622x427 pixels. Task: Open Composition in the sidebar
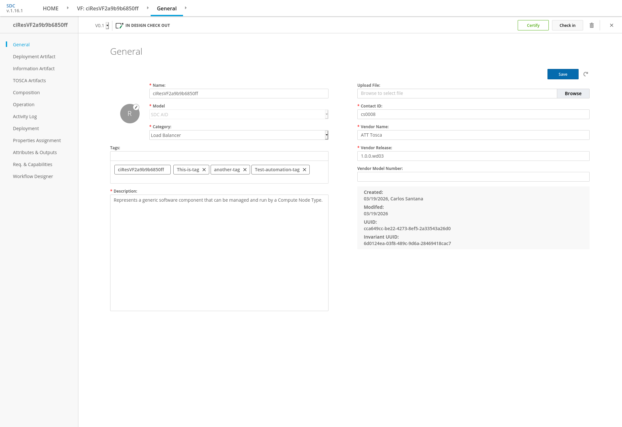[26, 93]
